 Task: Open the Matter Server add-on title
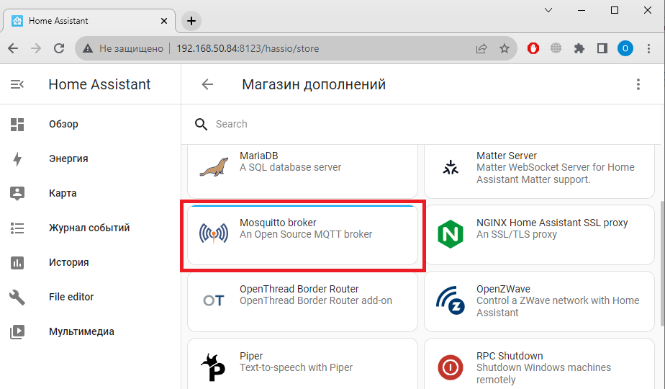[x=507, y=156]
